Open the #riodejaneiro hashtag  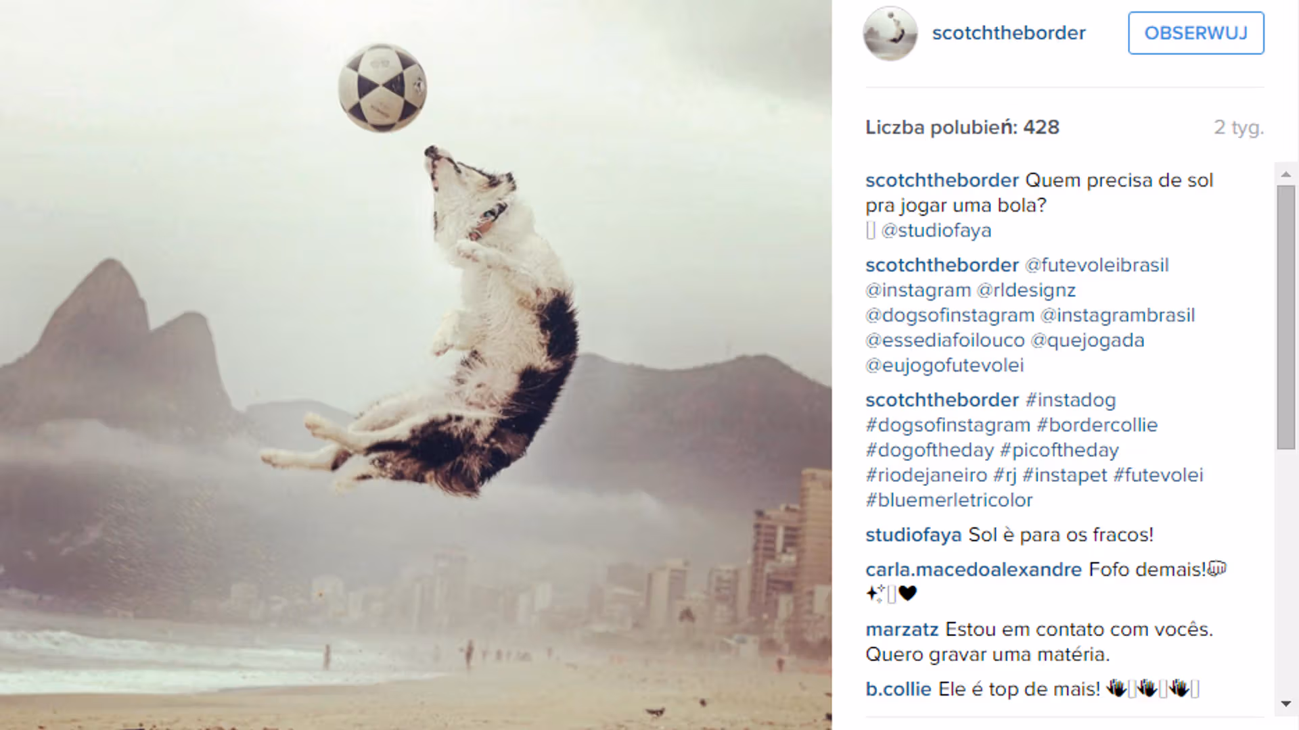pyautogui.click(x=926, y=475)
